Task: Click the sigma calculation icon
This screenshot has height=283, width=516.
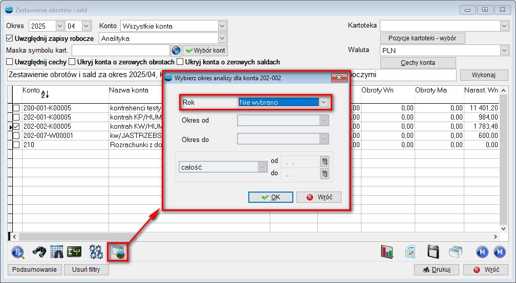Action: (x=75, y=252)
